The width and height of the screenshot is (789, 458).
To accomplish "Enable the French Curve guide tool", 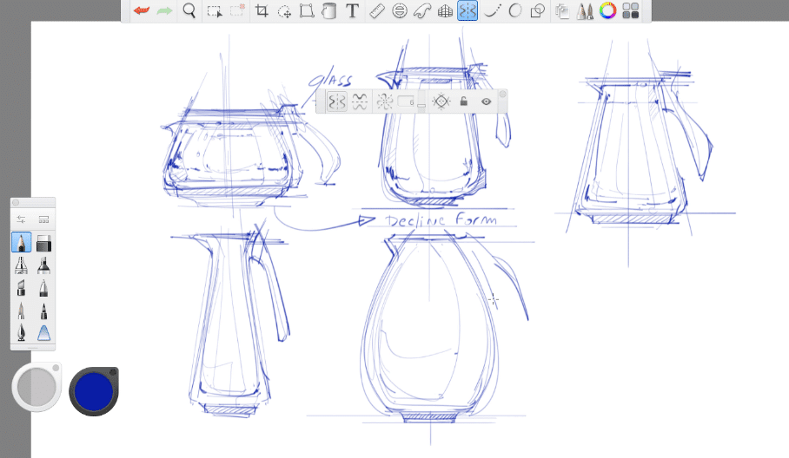I will [422, 10].
